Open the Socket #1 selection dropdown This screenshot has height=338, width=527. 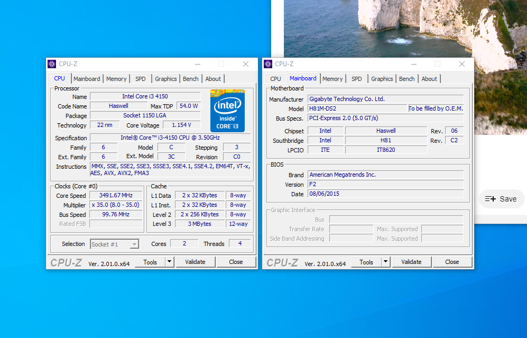(115, 244)
